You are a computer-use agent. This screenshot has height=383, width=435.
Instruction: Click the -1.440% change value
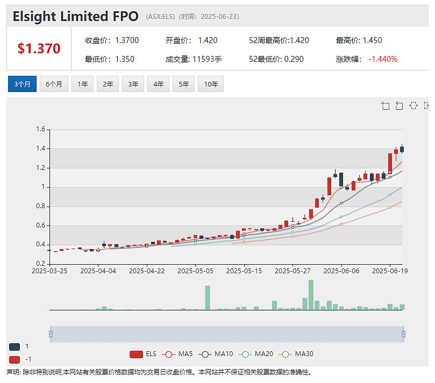tap(383, 59)
